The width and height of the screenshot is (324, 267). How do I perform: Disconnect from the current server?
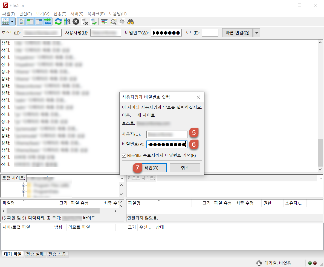click(85, 21)
